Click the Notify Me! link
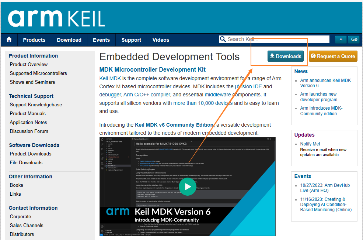This screenshot has height=240, width=363. coord(310,144)
